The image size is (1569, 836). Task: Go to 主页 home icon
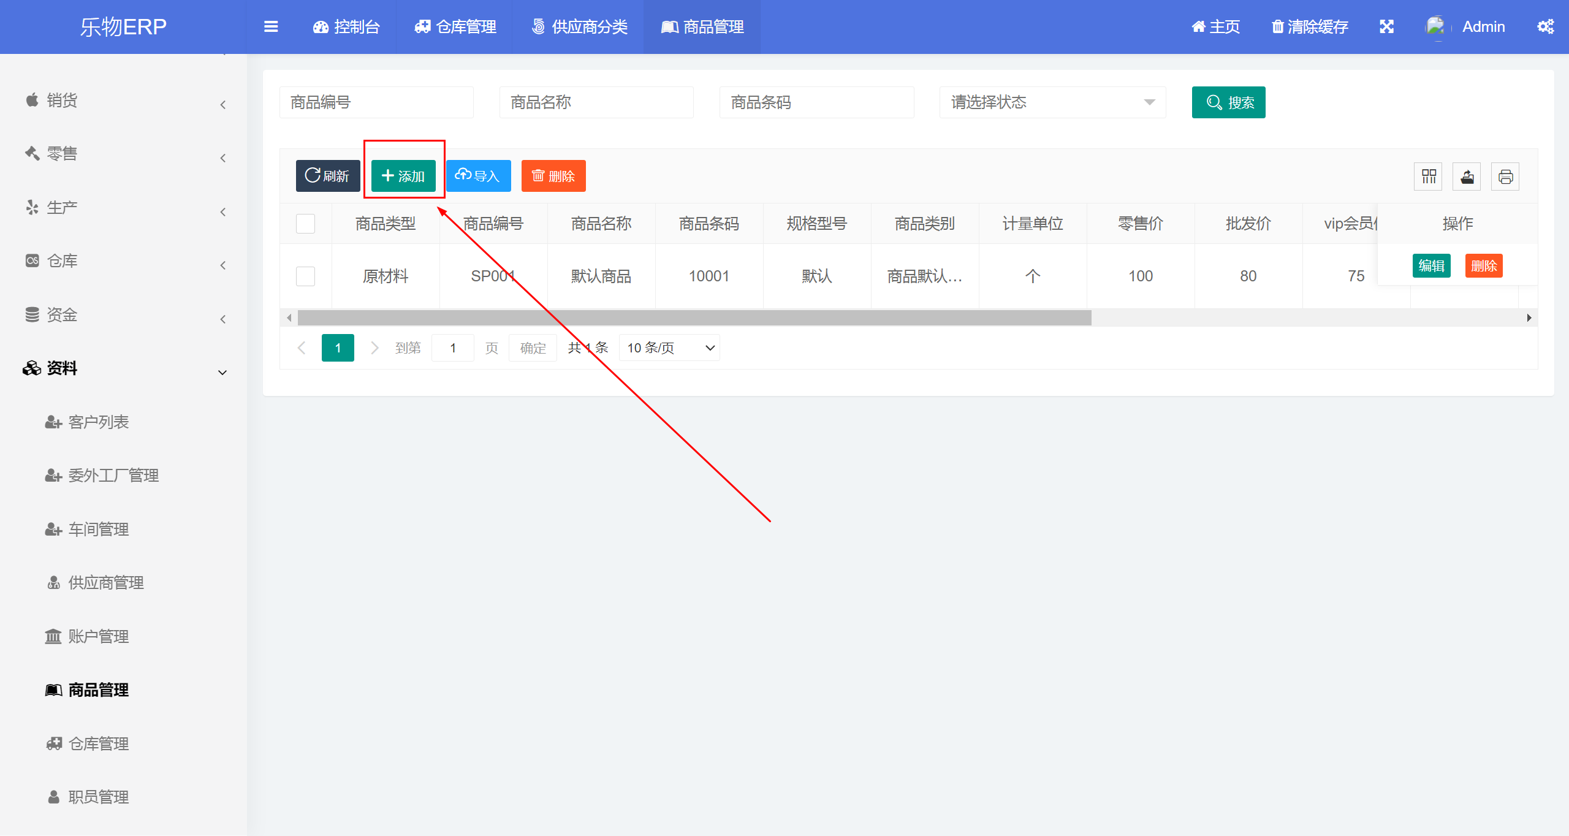point(1198,27)
